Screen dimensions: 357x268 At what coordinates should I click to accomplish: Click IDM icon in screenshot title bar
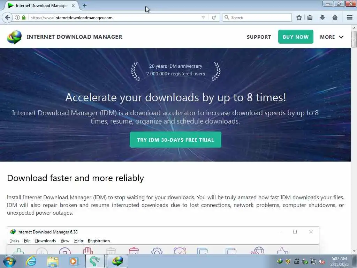(x=13, y=232)
